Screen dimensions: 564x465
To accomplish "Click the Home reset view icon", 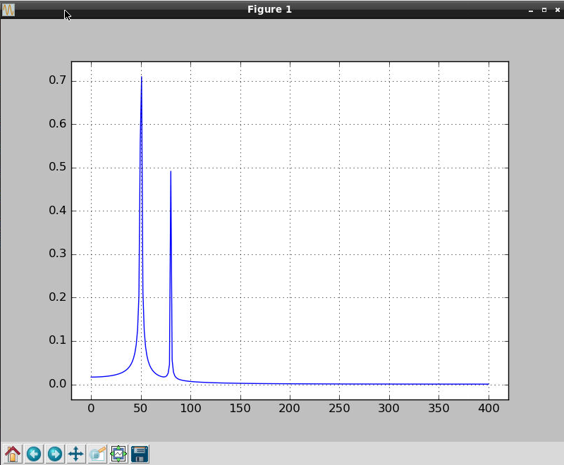I will pos(13,454).
